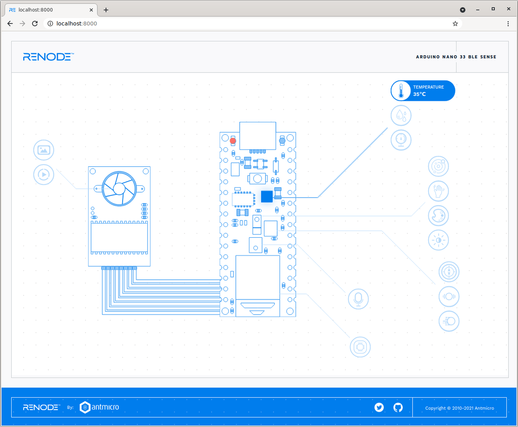This screenshot has height=427, width=518.
Task: Open the gyroscope sensor icon
Action: point(438,166)
